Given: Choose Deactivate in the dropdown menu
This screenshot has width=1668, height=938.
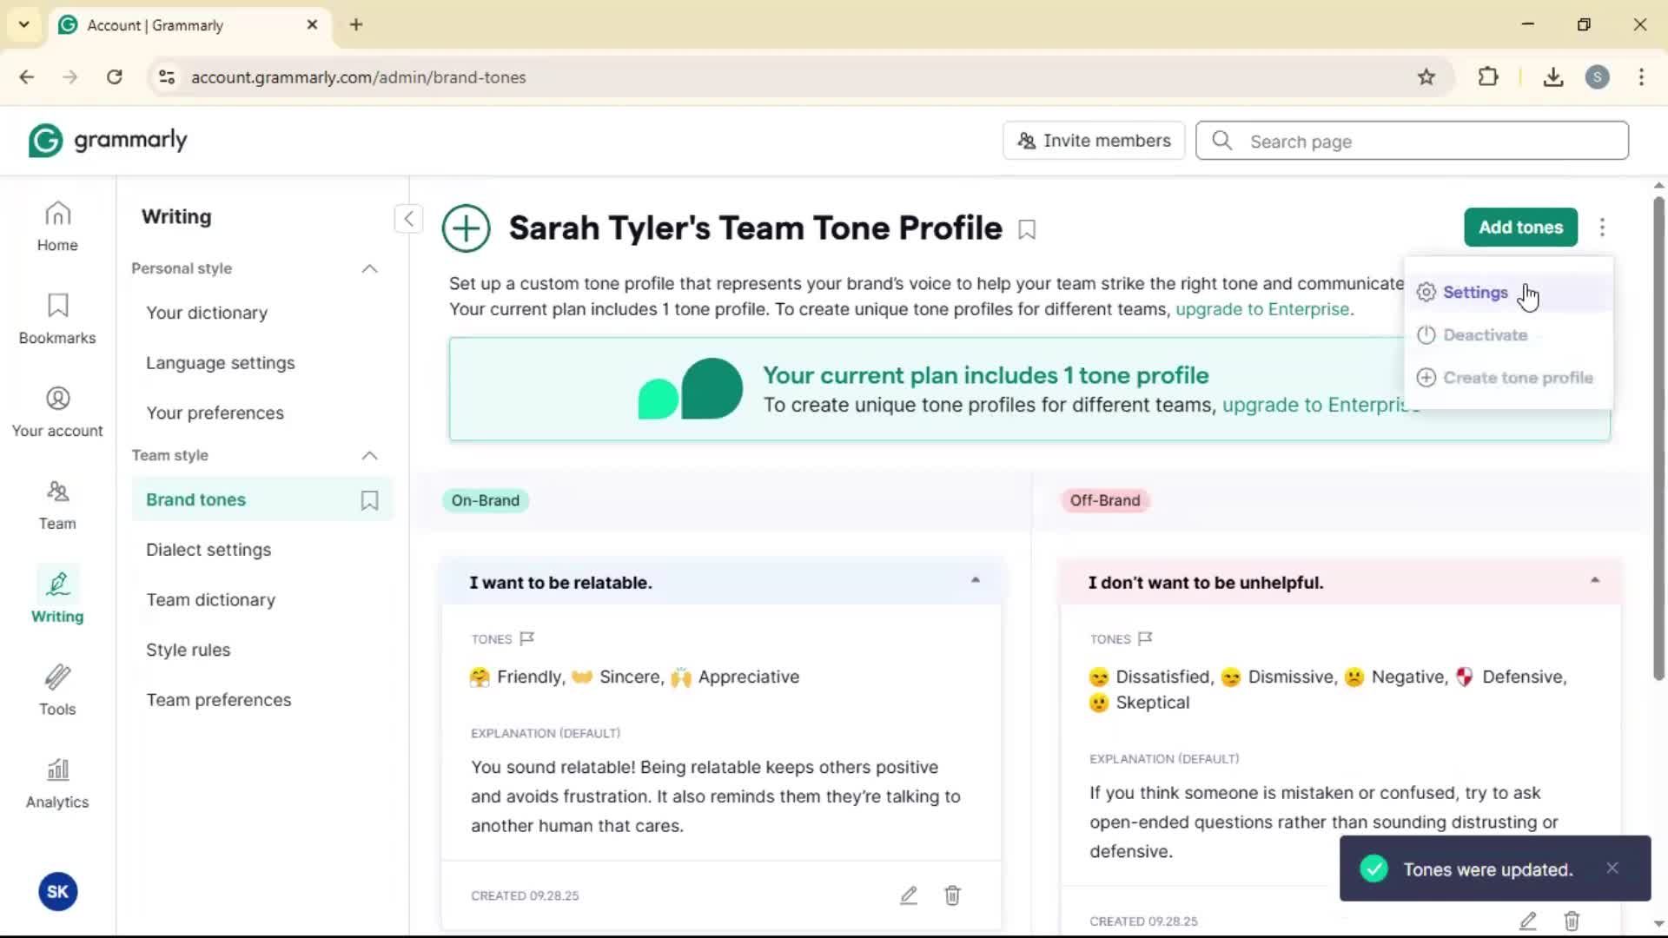Looking at the screenshot, I should point(1484,335).
